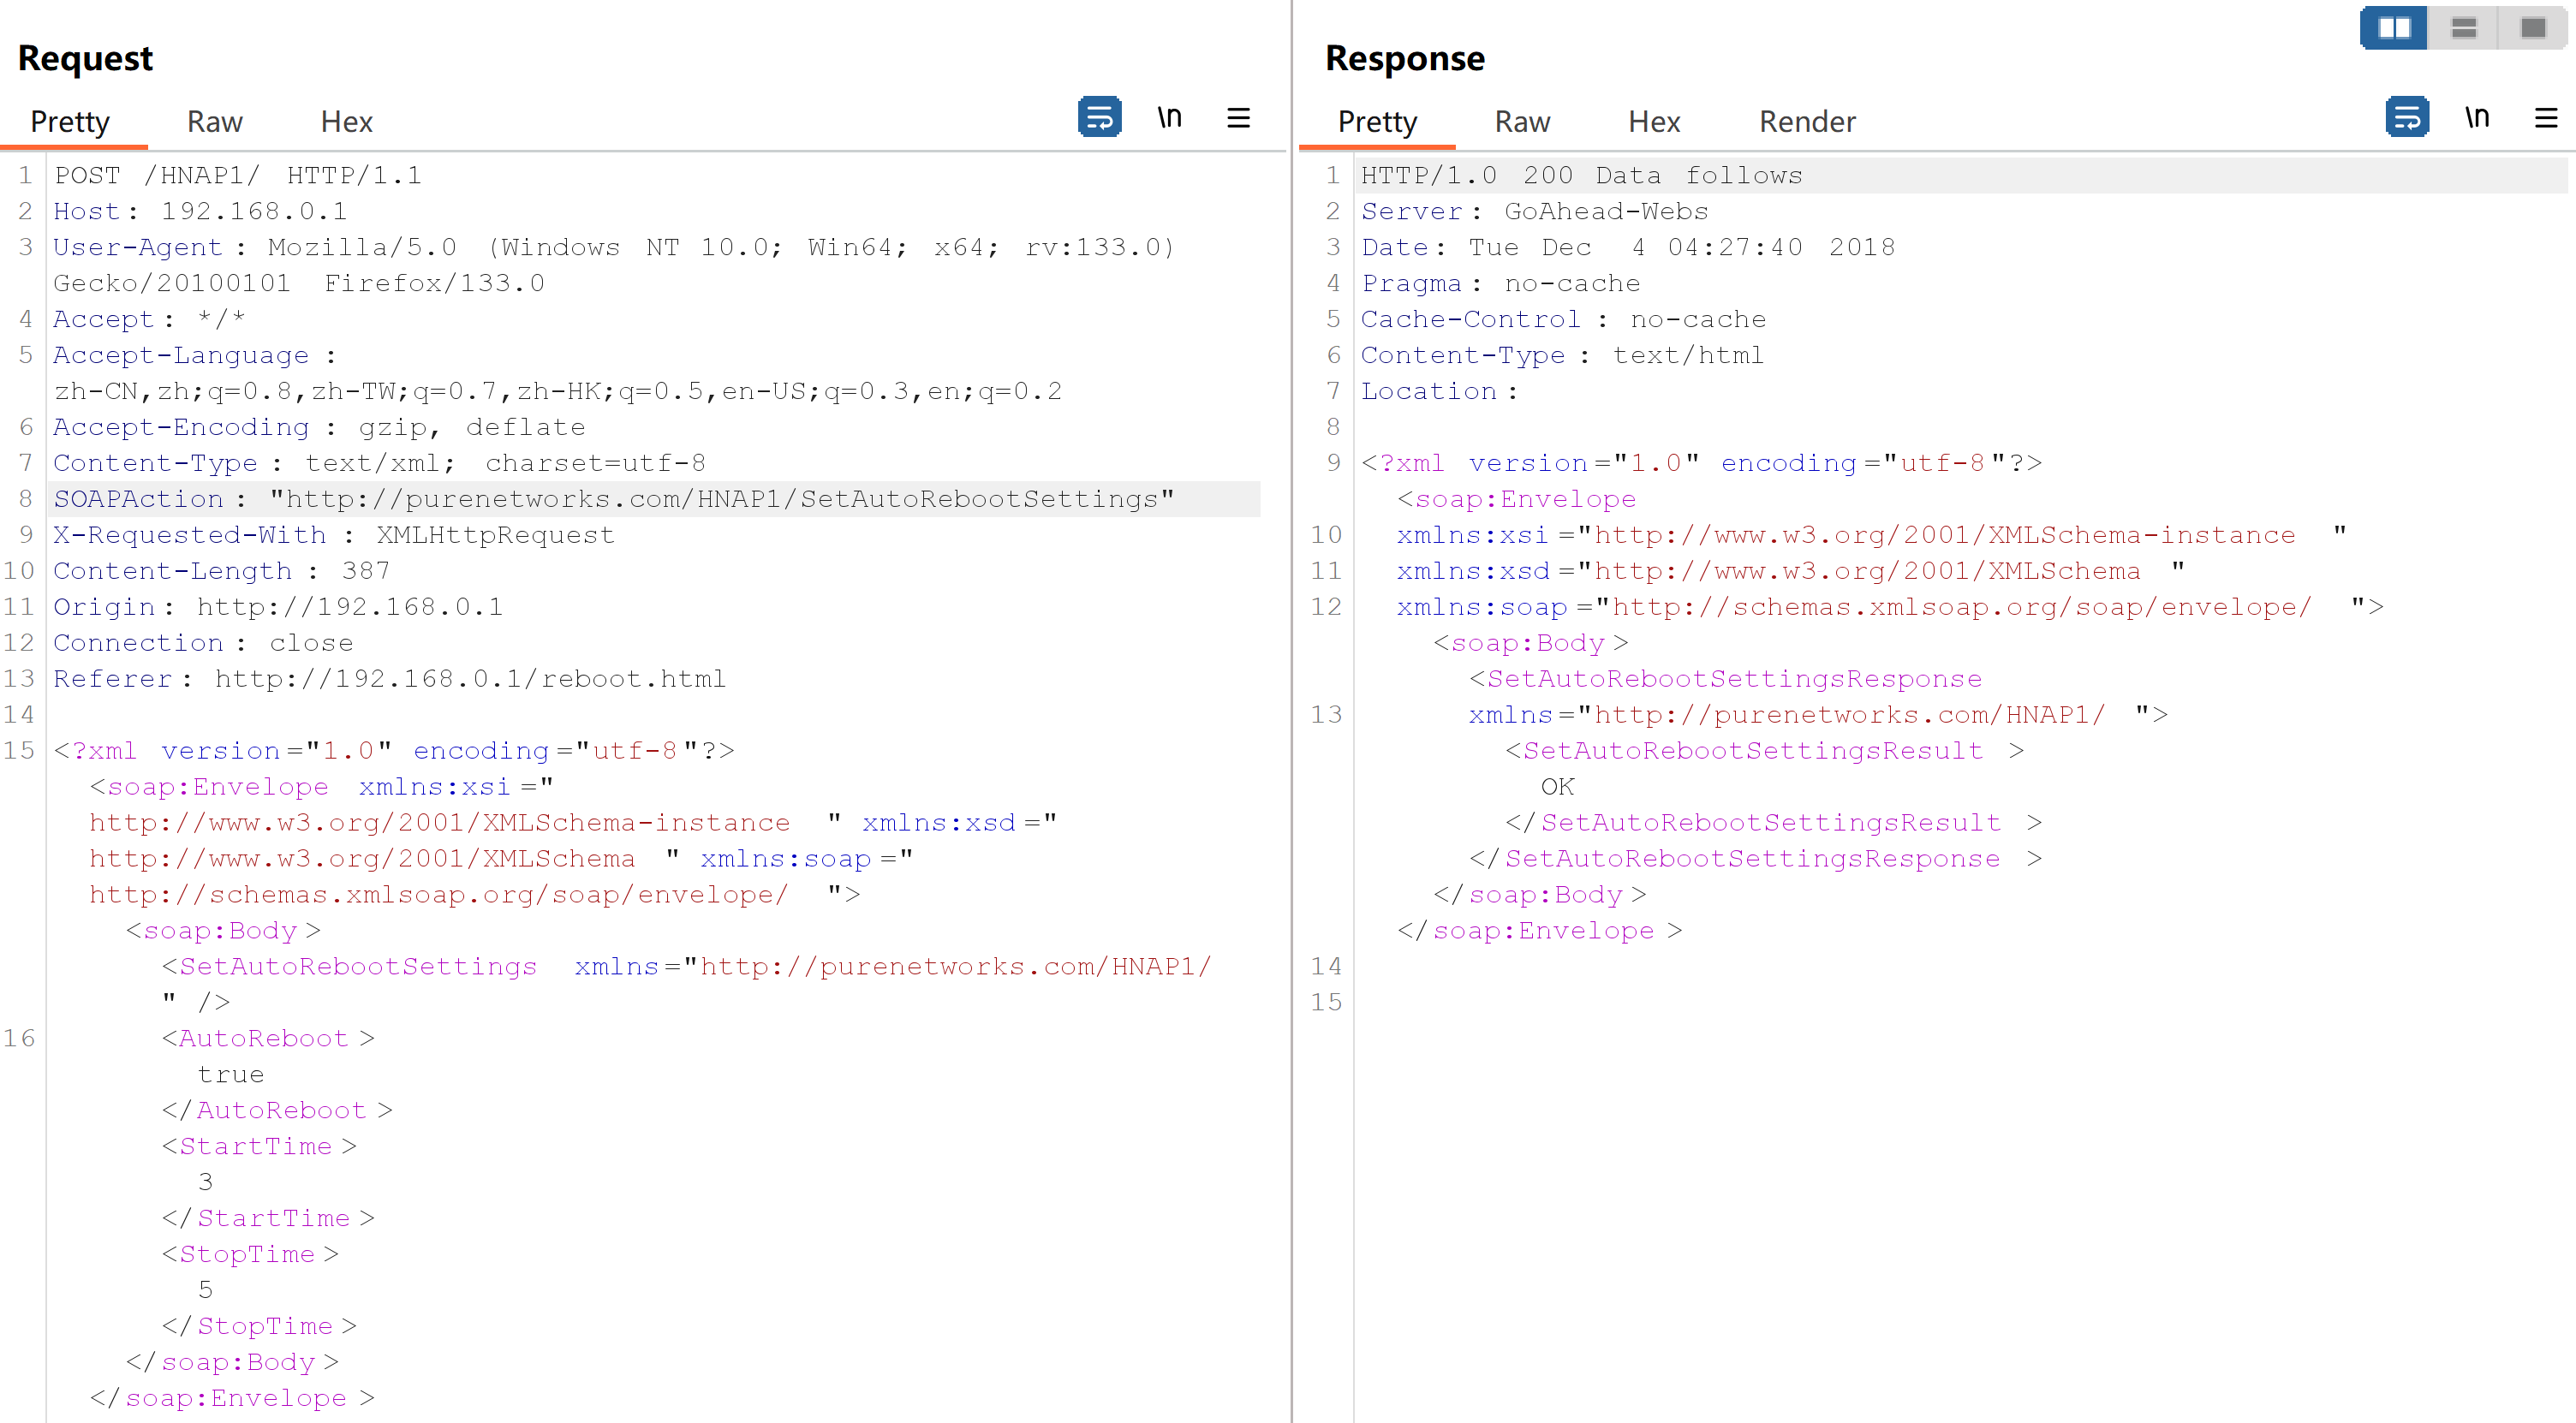Select combined single-view layout icon
The image size is (2576, 1423).
(2533, 28)
